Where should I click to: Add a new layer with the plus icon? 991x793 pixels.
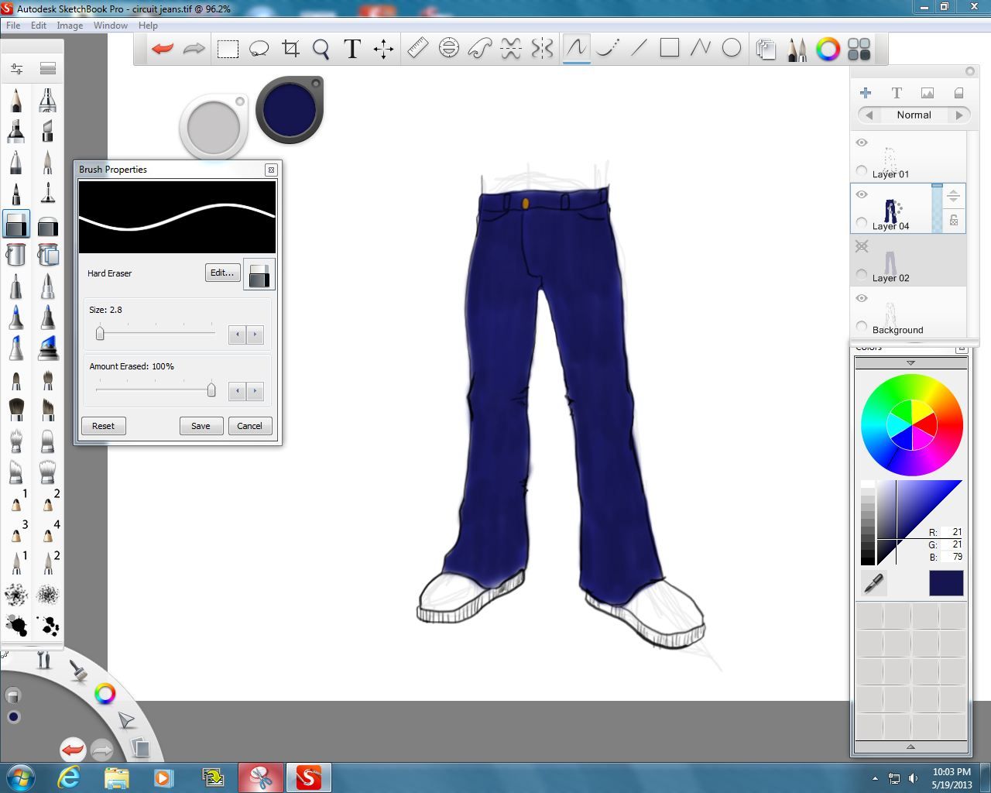pyautogui.click(x=865, y=92)
